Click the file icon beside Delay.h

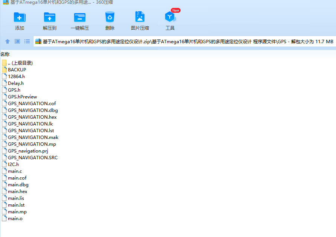click(4, 83)
